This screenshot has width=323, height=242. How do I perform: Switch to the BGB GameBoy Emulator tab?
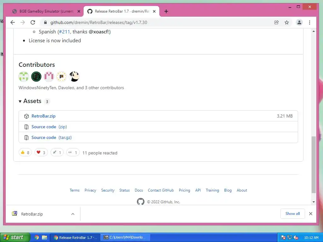pos(46,11)
